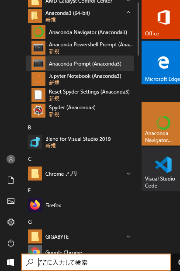Launch the Spyder (Anaconda3) app
This screenshot has width=180, height=271.
(80, 111)
